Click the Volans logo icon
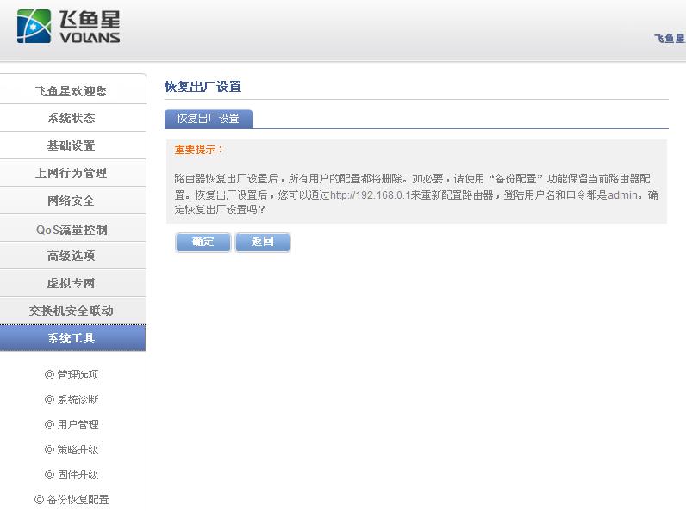 [34, 27]
